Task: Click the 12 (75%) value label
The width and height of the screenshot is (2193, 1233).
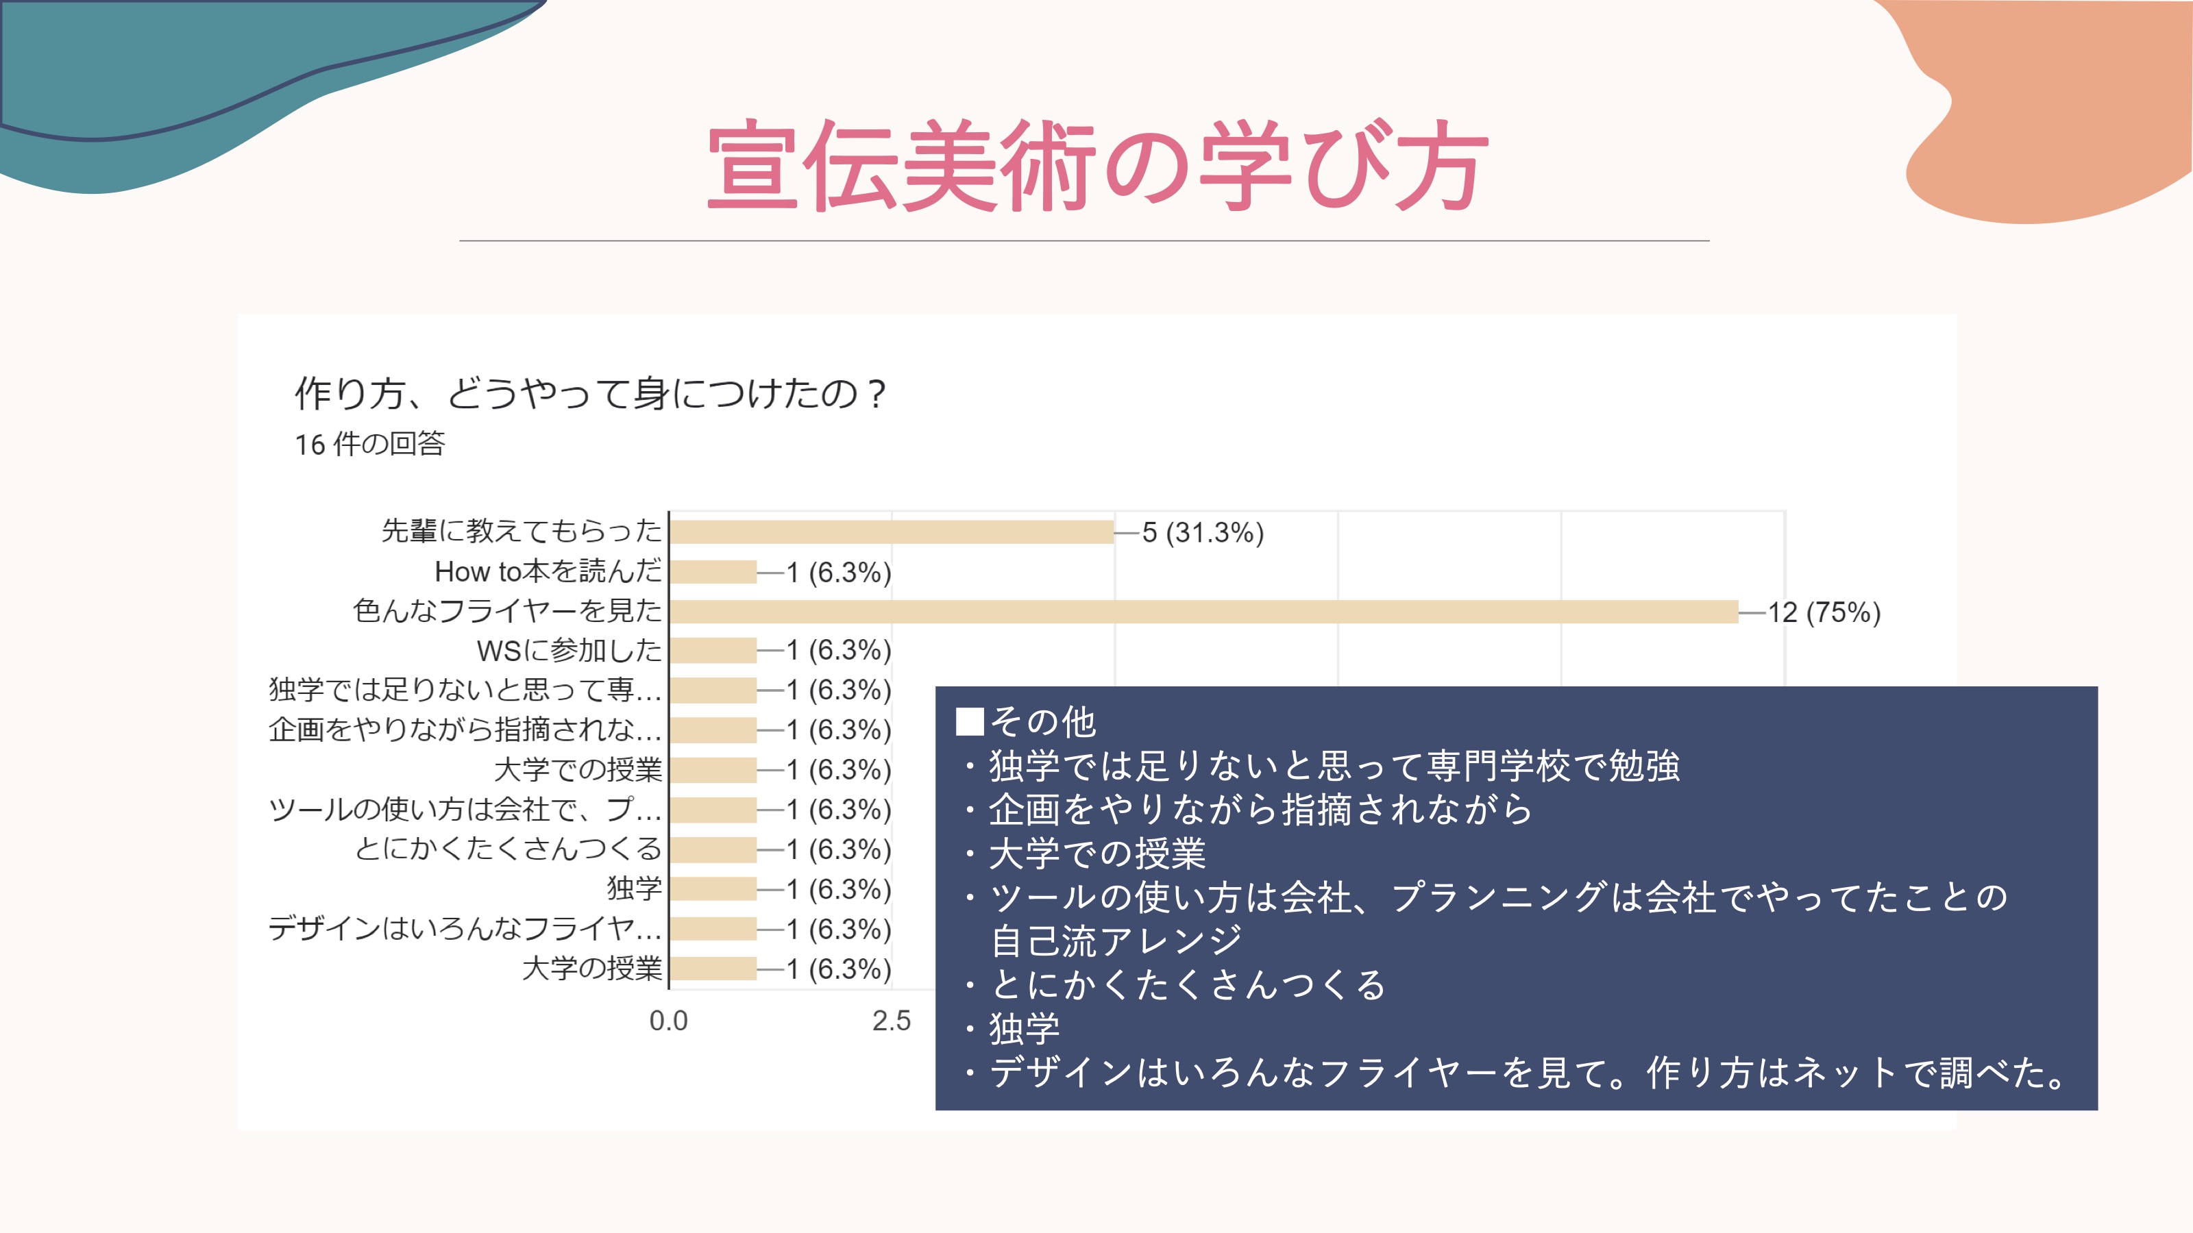Action: tap(1824, 612)
